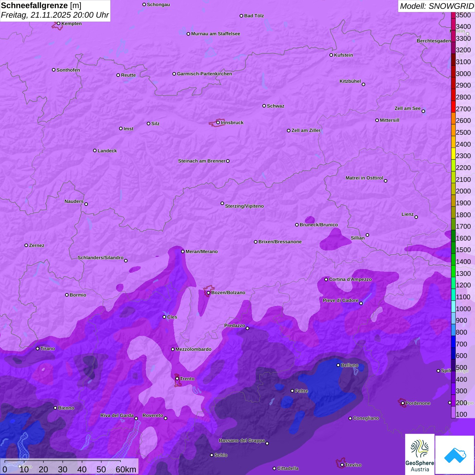Click the GeoSphere Austria logo
Screen dimensions: 475x475
[420, 454]
